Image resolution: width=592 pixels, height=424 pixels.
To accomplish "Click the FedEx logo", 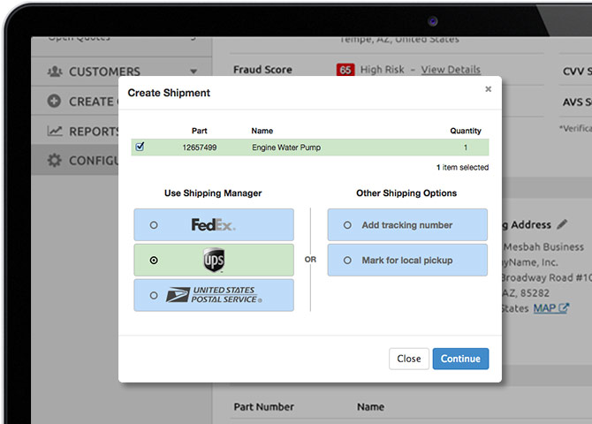I will click(213, 225).
